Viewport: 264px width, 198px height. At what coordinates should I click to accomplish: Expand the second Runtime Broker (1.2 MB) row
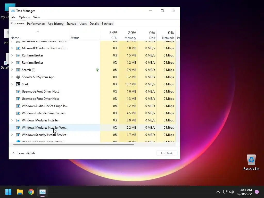12,63
